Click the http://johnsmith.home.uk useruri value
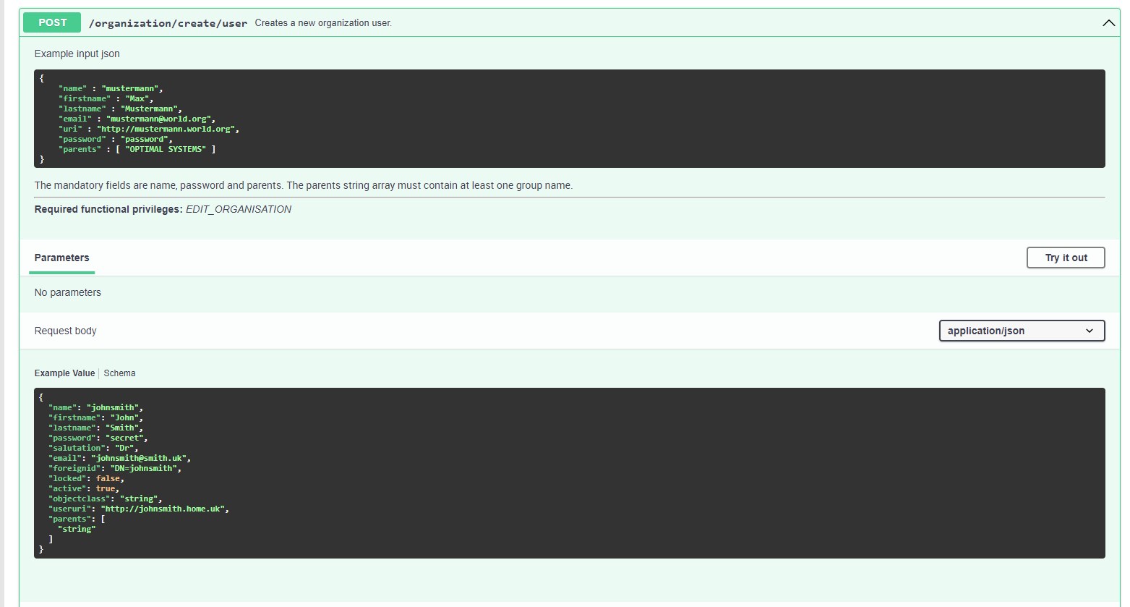1130x607 pixels. tap(164, 509)
